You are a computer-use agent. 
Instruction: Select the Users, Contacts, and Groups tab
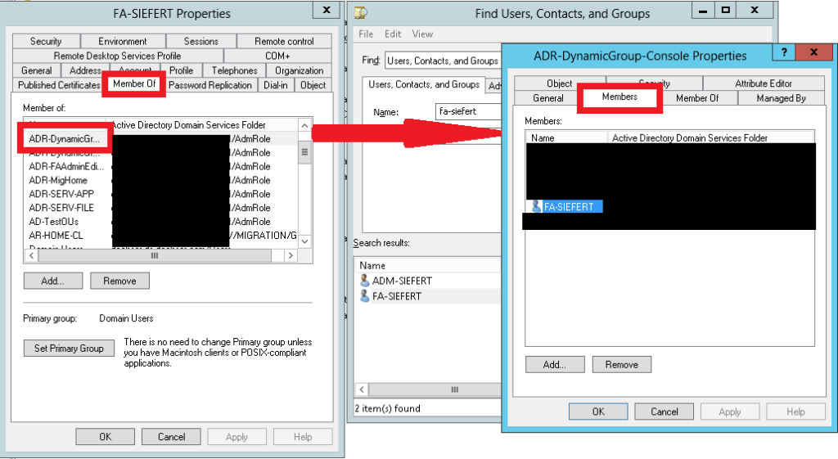[x=424, y=84]
